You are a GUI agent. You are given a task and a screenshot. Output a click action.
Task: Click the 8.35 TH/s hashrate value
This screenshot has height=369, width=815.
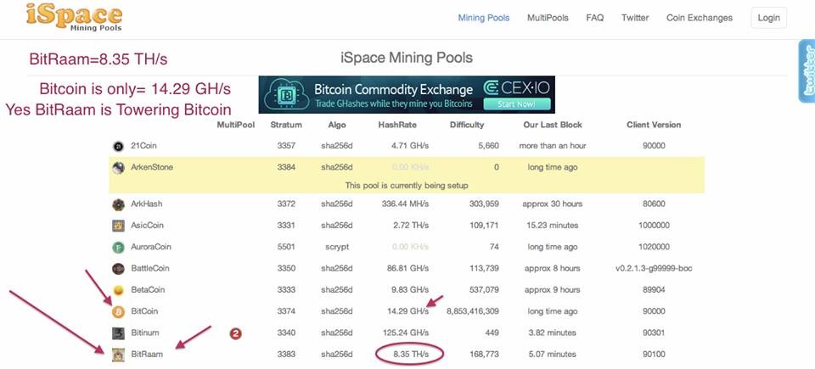411,355
